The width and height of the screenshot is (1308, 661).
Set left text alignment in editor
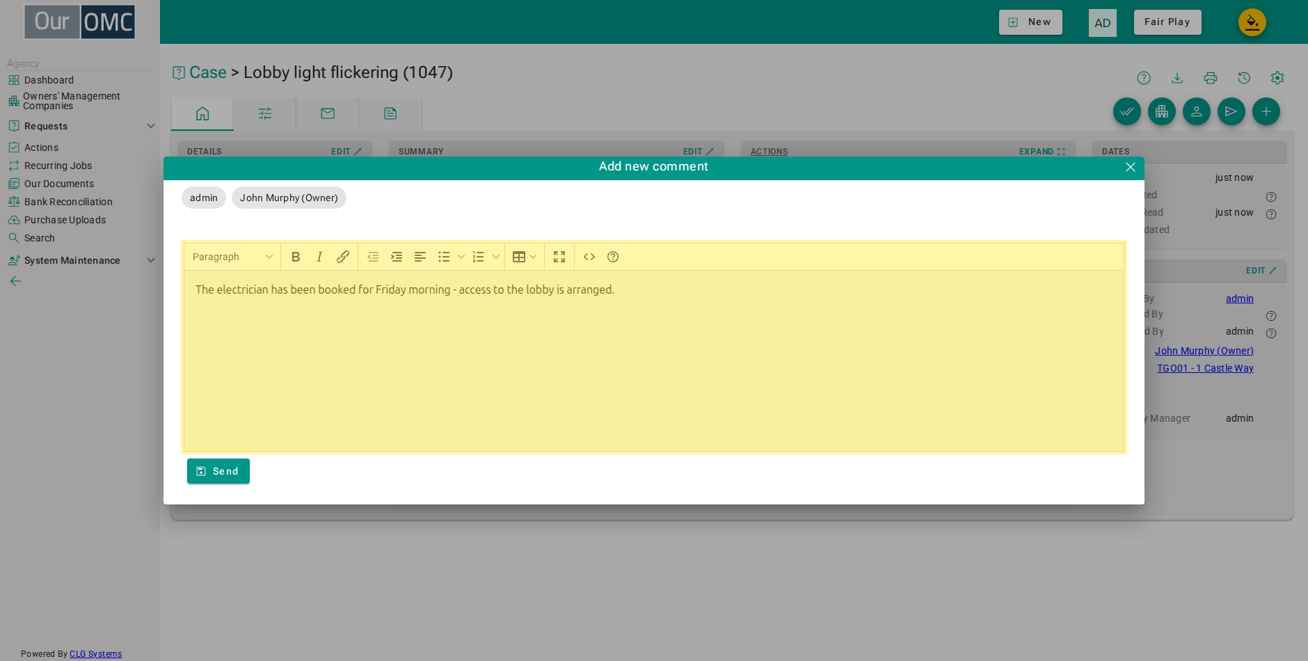pos(420,257)
